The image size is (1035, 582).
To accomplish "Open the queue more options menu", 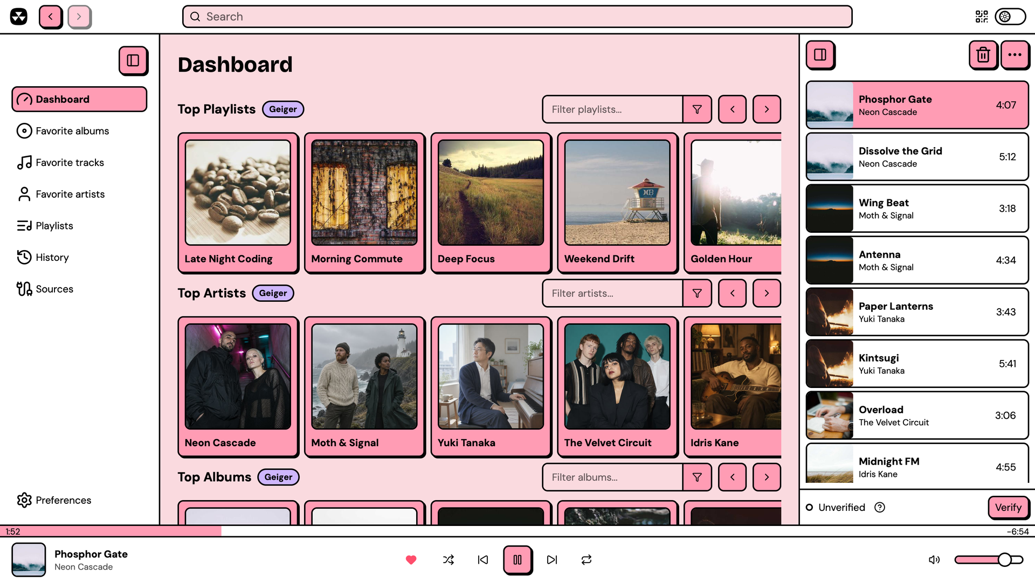I will pyautogui.click(x=1015, y=55).
